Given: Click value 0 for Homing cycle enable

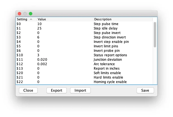Looking at the screenshot, I should pyautogui.click(x=38, y=82).
